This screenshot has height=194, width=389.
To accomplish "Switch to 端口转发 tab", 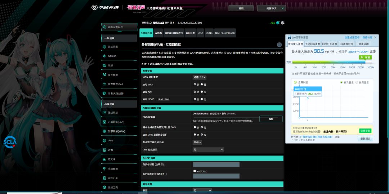I will coord(190,33).
